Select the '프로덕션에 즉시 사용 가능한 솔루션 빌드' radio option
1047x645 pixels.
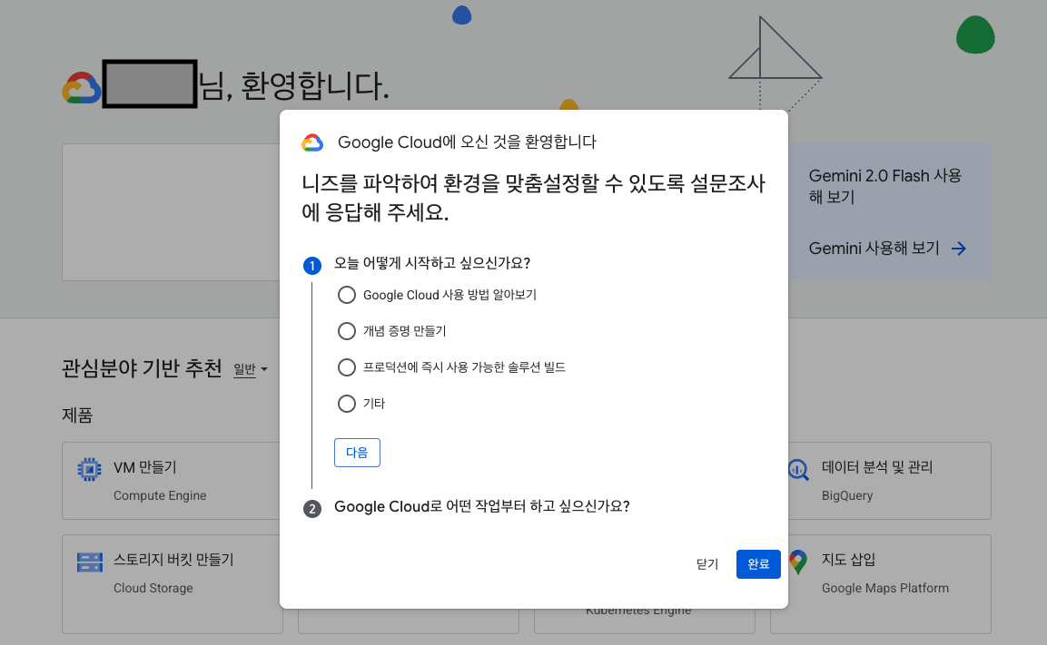click(347, 367)
